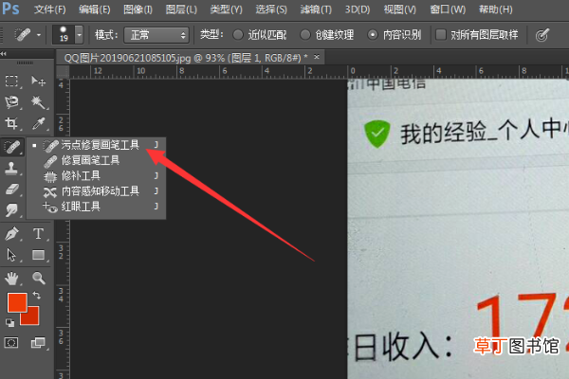Open the 3D(D) menu
Image resolution: width=569 pixels, height=379 pixels.
click(x=358, y=9)
